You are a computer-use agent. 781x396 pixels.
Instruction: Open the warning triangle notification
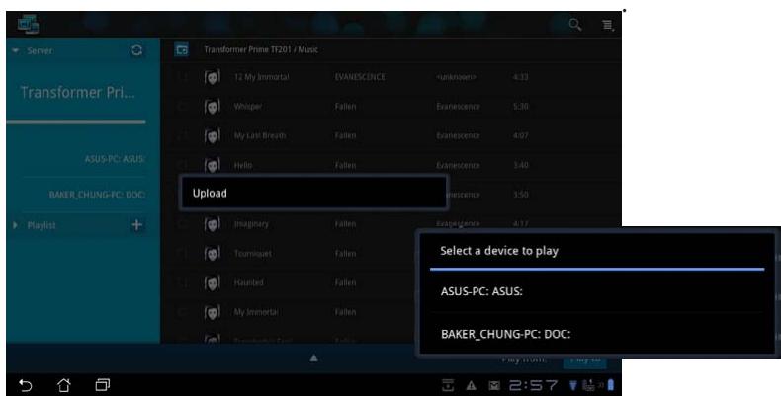[471, 385]
